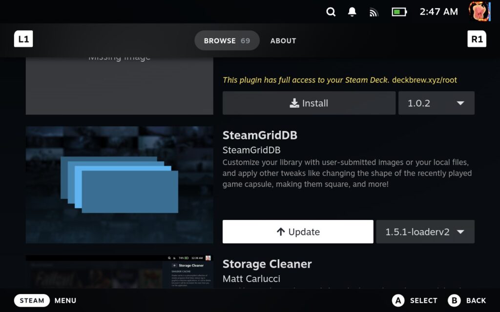Click the SteamGridDB description text
The width and height of the screenshot is (500, 312).
(347, 173)
